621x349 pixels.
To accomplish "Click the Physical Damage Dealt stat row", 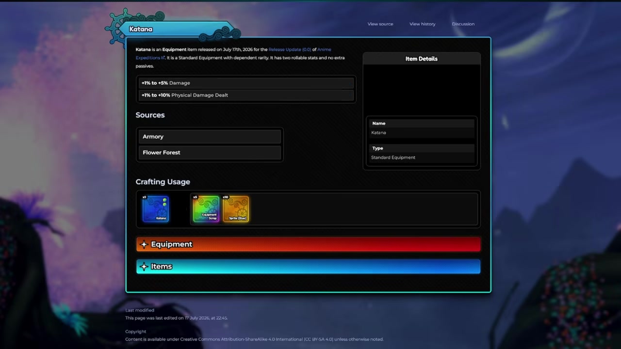I will point(246,95).
